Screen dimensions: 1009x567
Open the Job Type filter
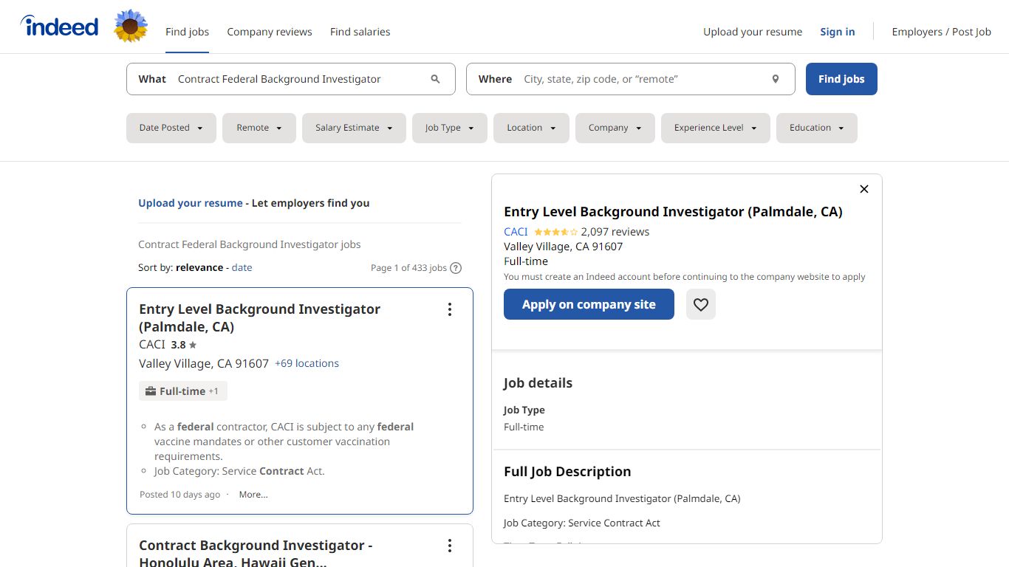click(450, 128)
